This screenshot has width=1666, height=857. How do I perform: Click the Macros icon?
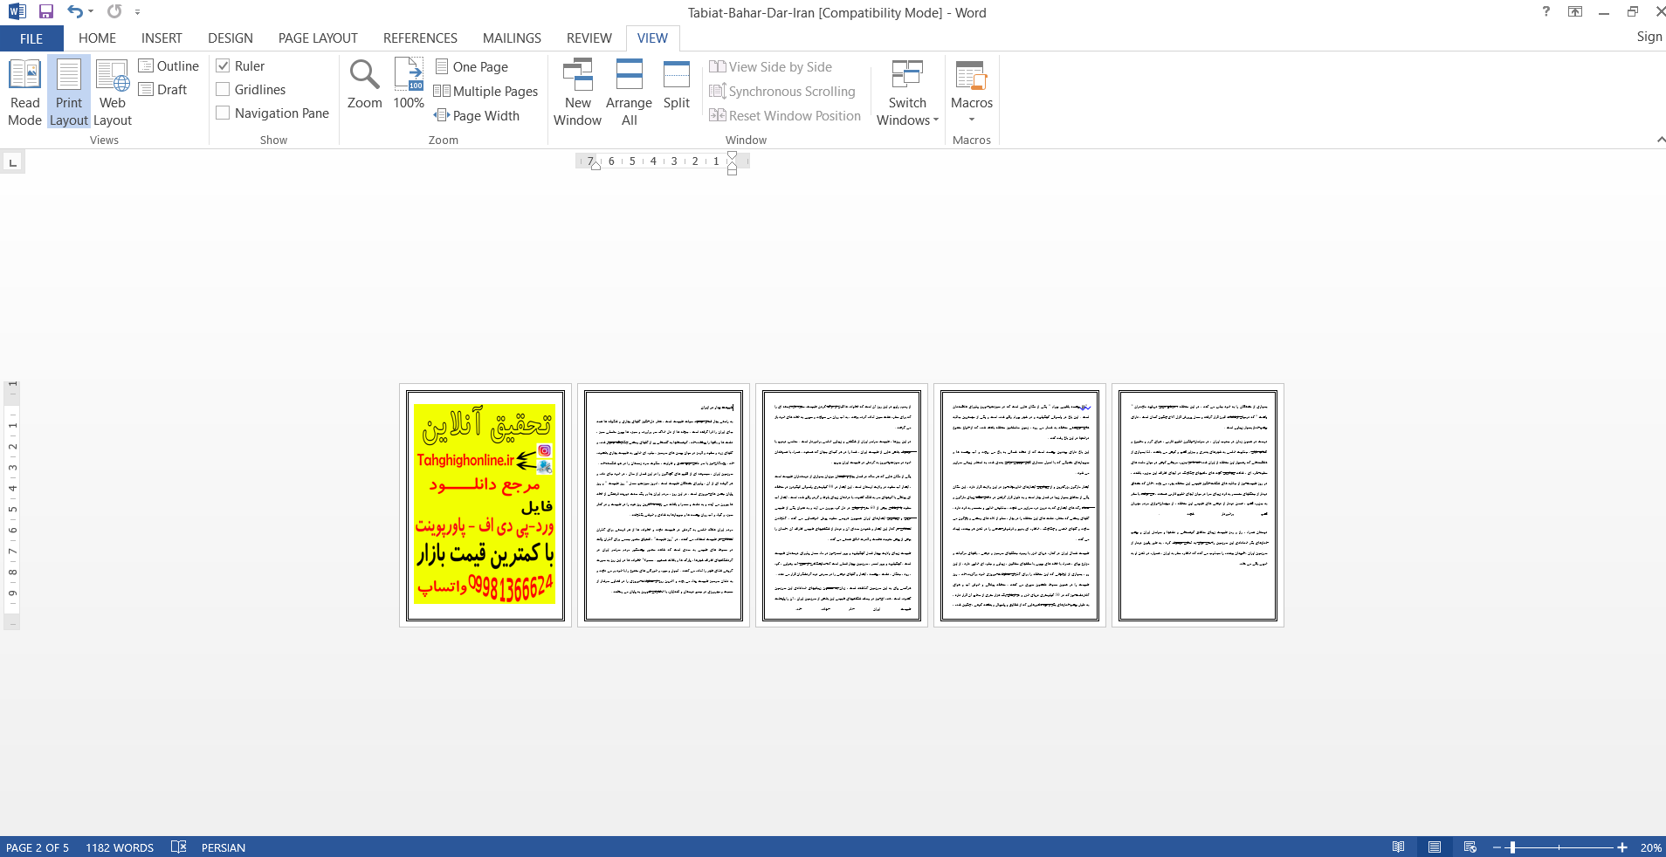[x=971, y=77]
